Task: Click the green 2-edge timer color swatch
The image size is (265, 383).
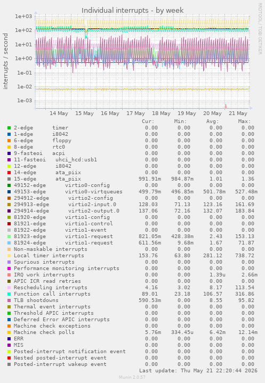Action: point(9,128)
